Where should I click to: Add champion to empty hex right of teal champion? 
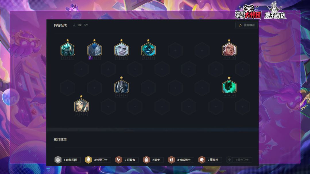click(175, 50)
